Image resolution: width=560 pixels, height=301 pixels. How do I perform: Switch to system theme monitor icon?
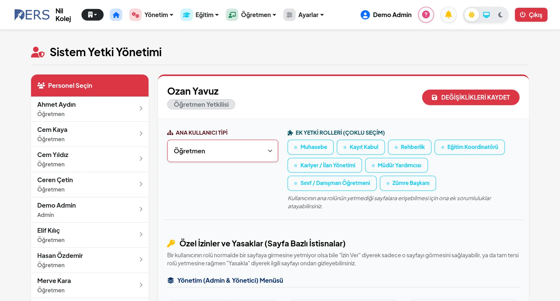point(486,15)
